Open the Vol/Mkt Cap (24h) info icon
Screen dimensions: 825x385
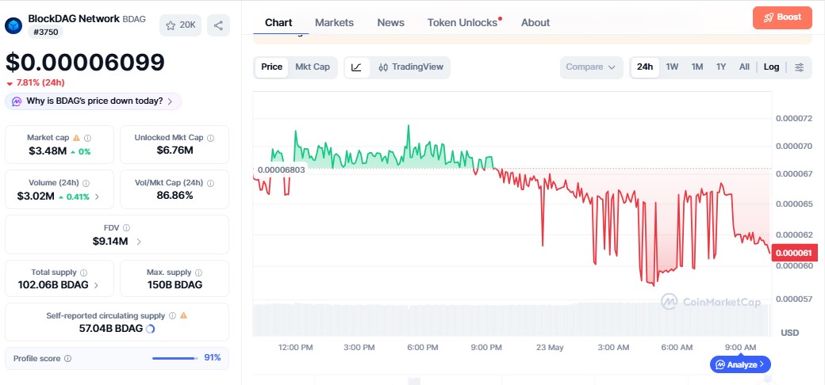(210, 183)
